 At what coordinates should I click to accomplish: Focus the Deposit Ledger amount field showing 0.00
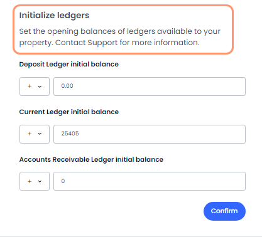(x=150, y=87)
